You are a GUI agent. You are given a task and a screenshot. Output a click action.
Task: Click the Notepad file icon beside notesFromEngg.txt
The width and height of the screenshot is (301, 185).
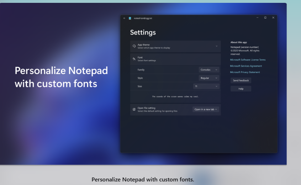click(x=130, y=18)
